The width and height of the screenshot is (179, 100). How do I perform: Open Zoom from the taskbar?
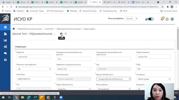[x=61, y=97]
